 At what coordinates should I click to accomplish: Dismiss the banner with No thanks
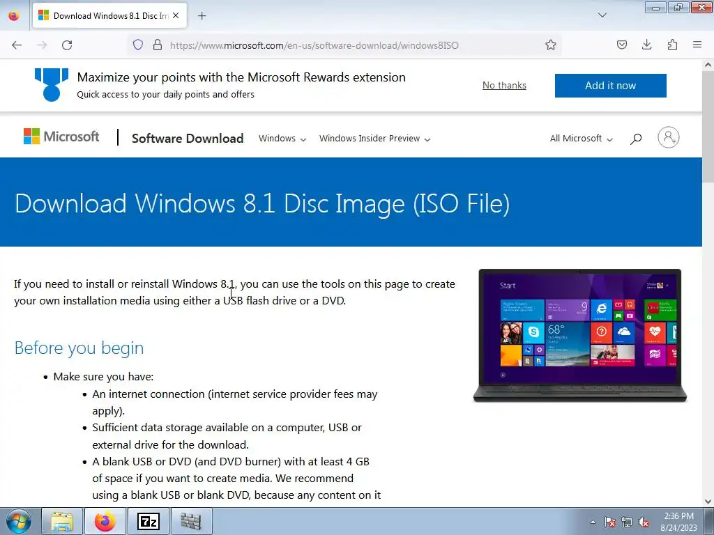pos(504,85)
